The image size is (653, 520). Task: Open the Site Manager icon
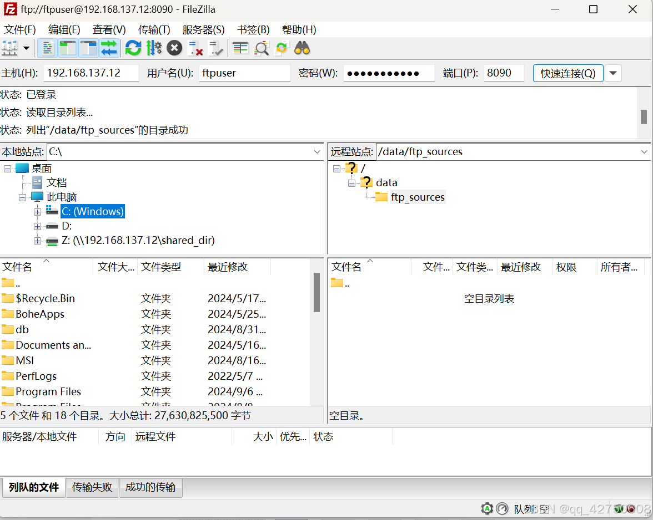[9, 48]
